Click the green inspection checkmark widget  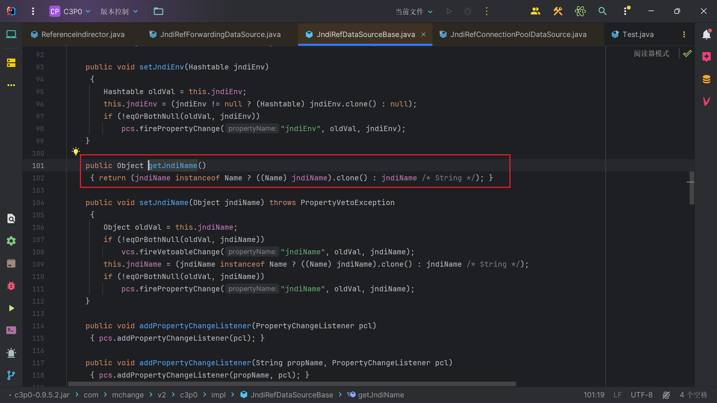[x=687, y=53]
